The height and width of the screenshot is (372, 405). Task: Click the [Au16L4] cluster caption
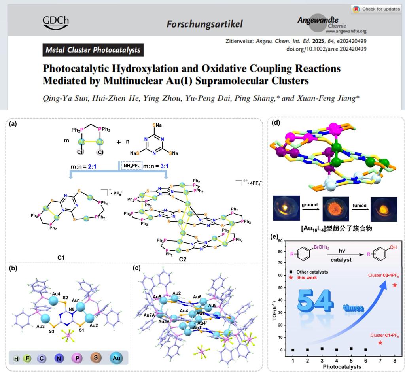(x=336, y=229)
